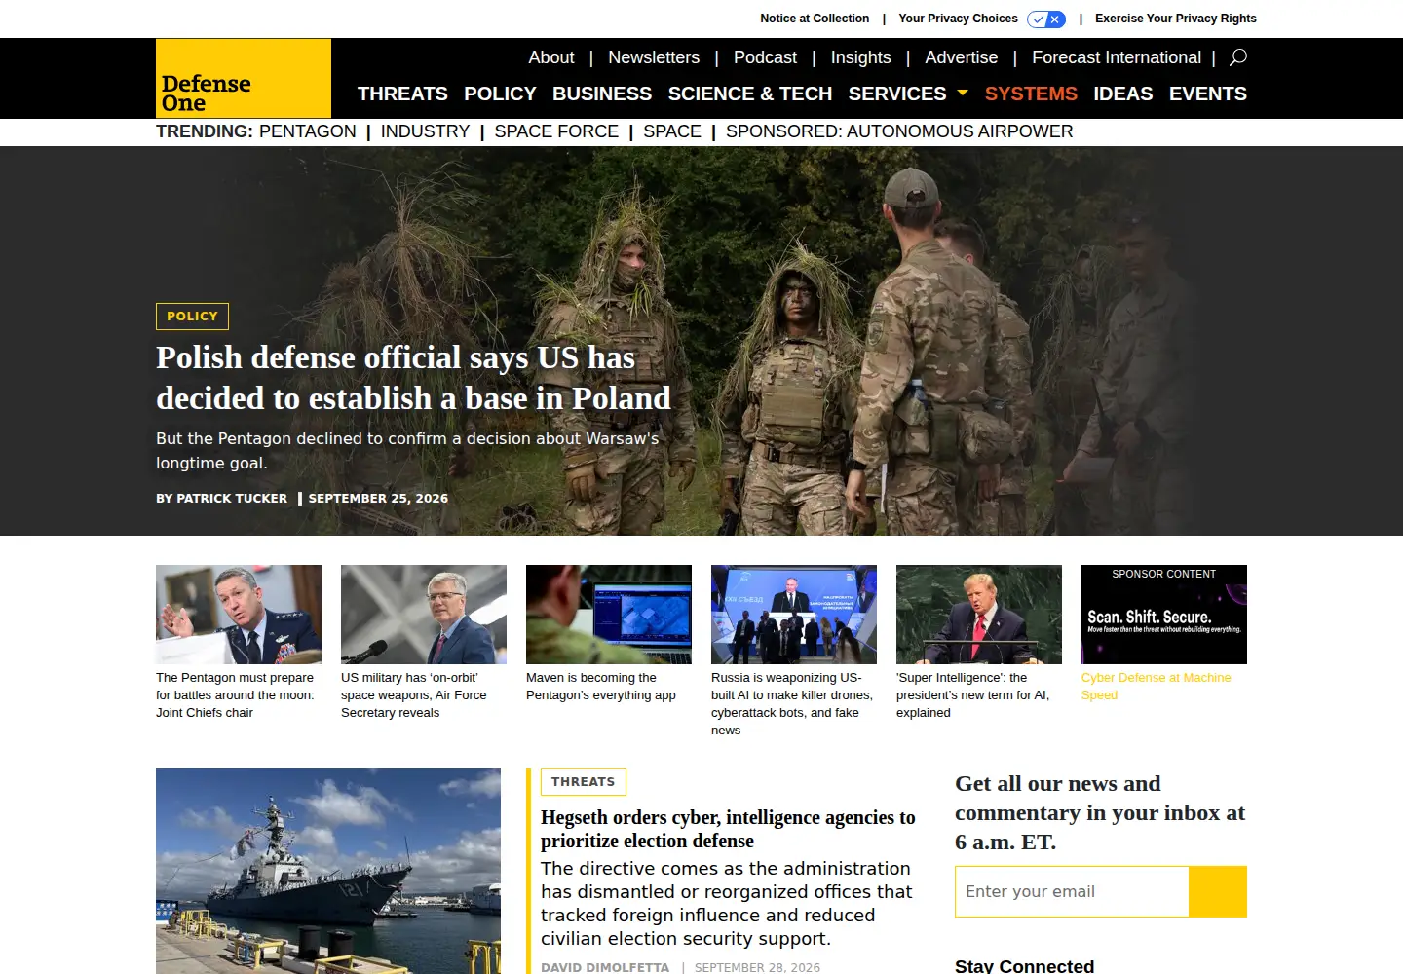Image resolution: width=1403 pixels, height=974 pixels.
Task: Expand the Services dropdown arrow
Action: click(963, 93)
